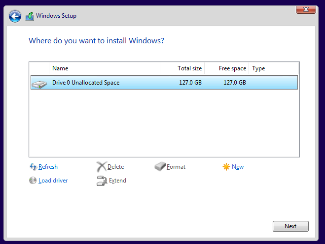Open the Load driver link

pos(53,181)
